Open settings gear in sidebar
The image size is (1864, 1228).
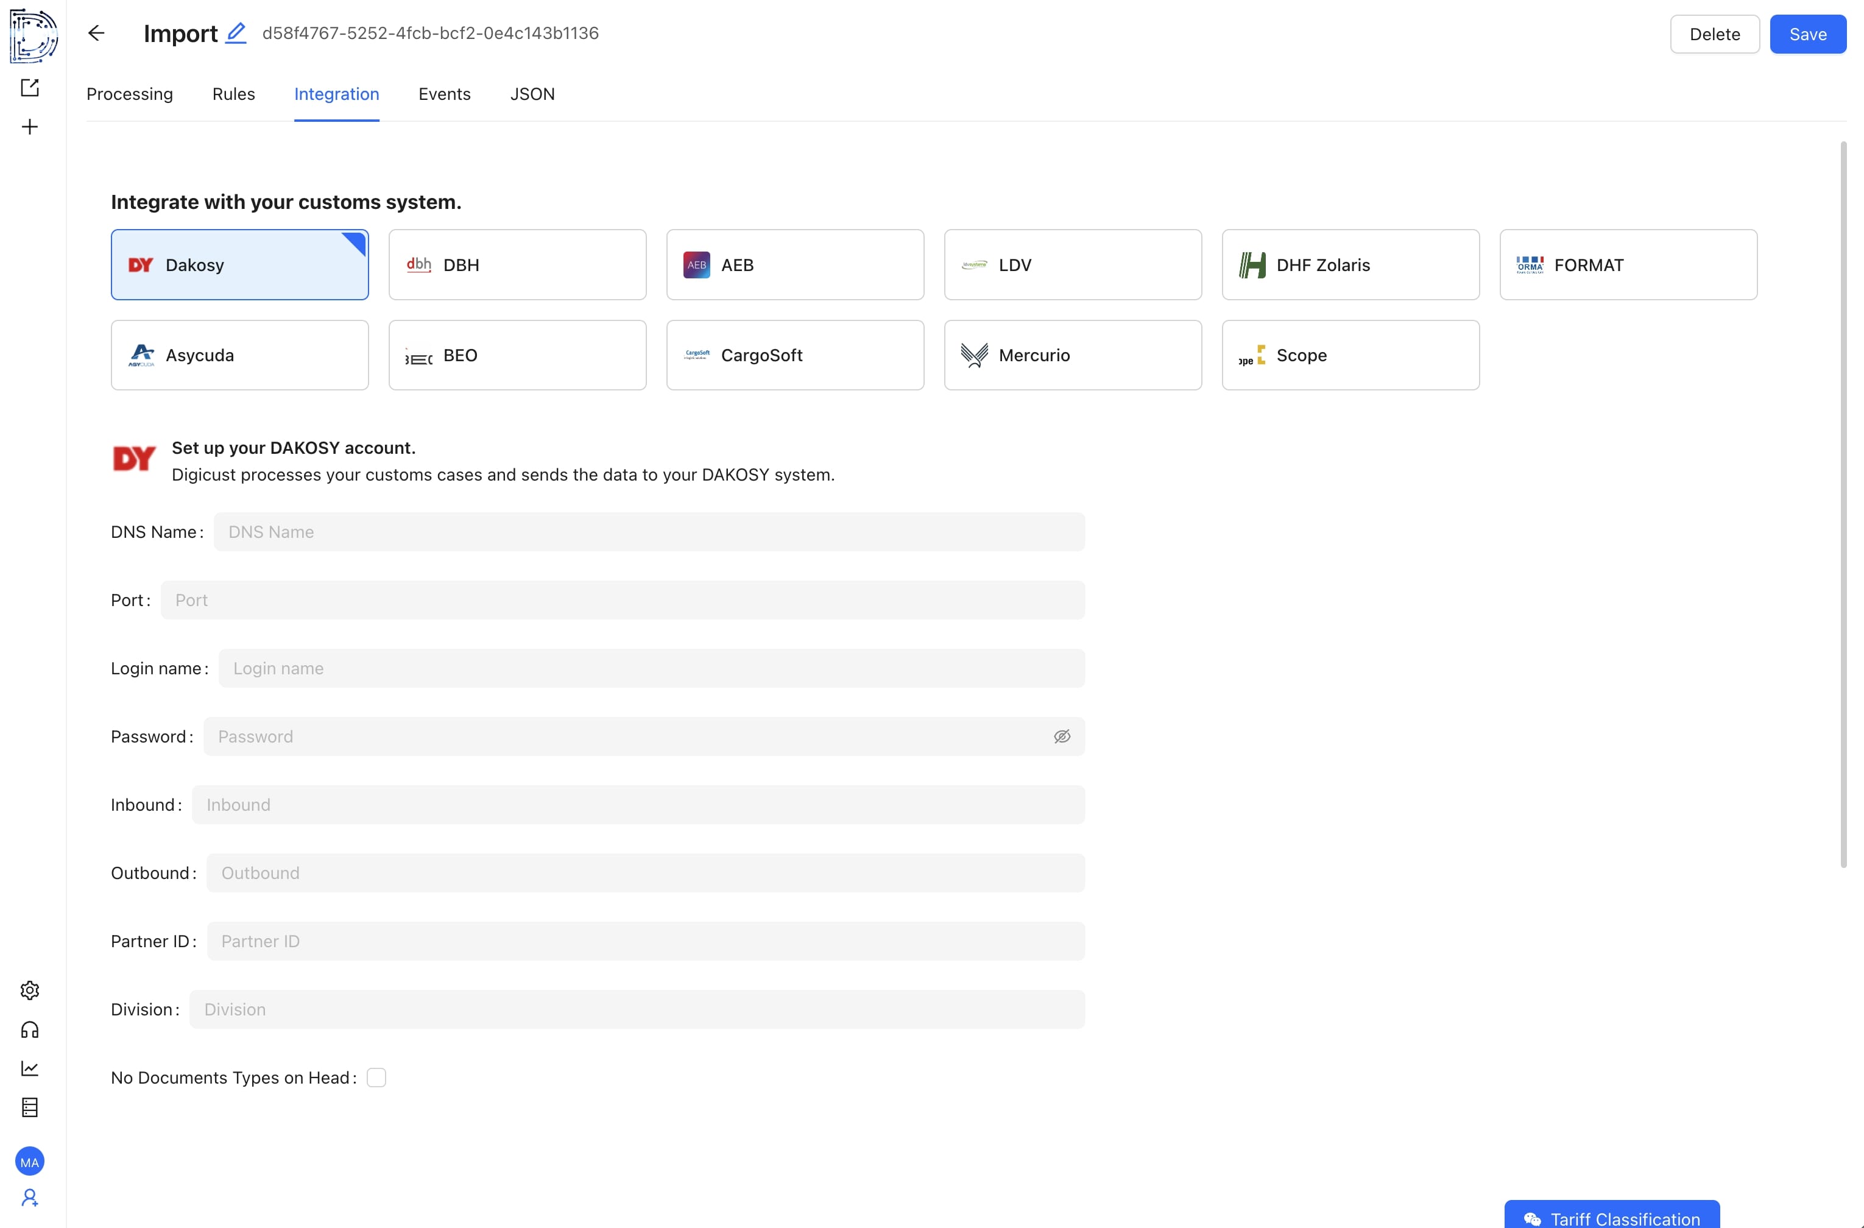point(30,990)
